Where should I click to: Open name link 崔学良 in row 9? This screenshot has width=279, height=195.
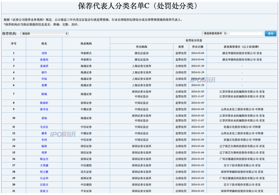tap(44, 109)
